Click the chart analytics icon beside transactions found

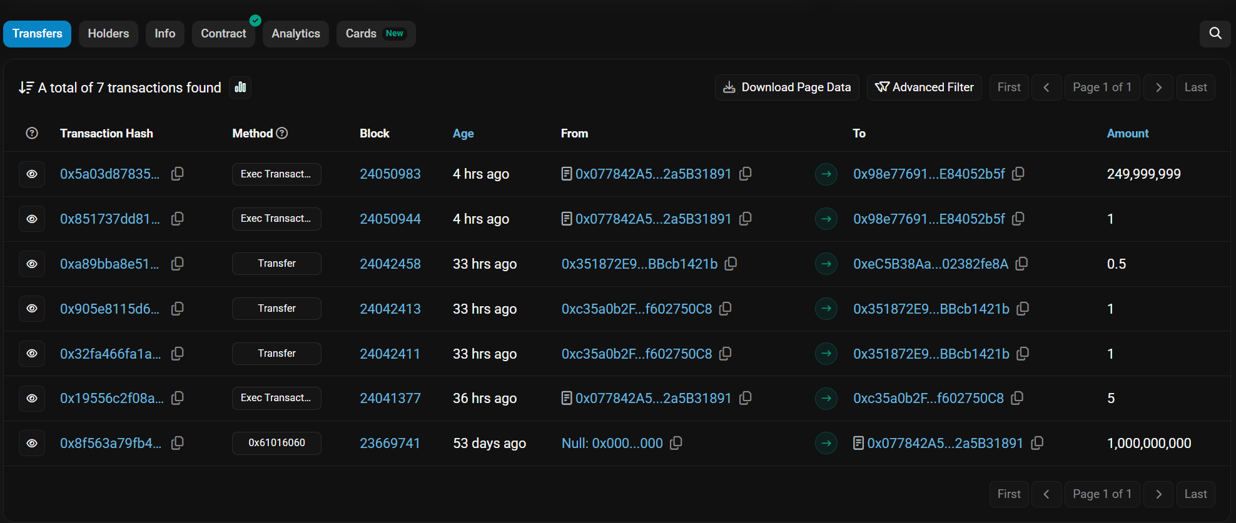(x=240, y=87)
